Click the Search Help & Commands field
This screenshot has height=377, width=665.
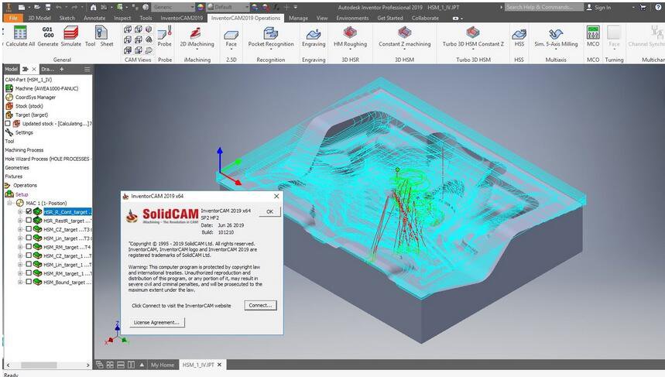(543, 7)
